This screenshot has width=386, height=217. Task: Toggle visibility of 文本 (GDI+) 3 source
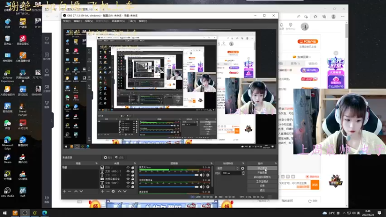(128, 175)
